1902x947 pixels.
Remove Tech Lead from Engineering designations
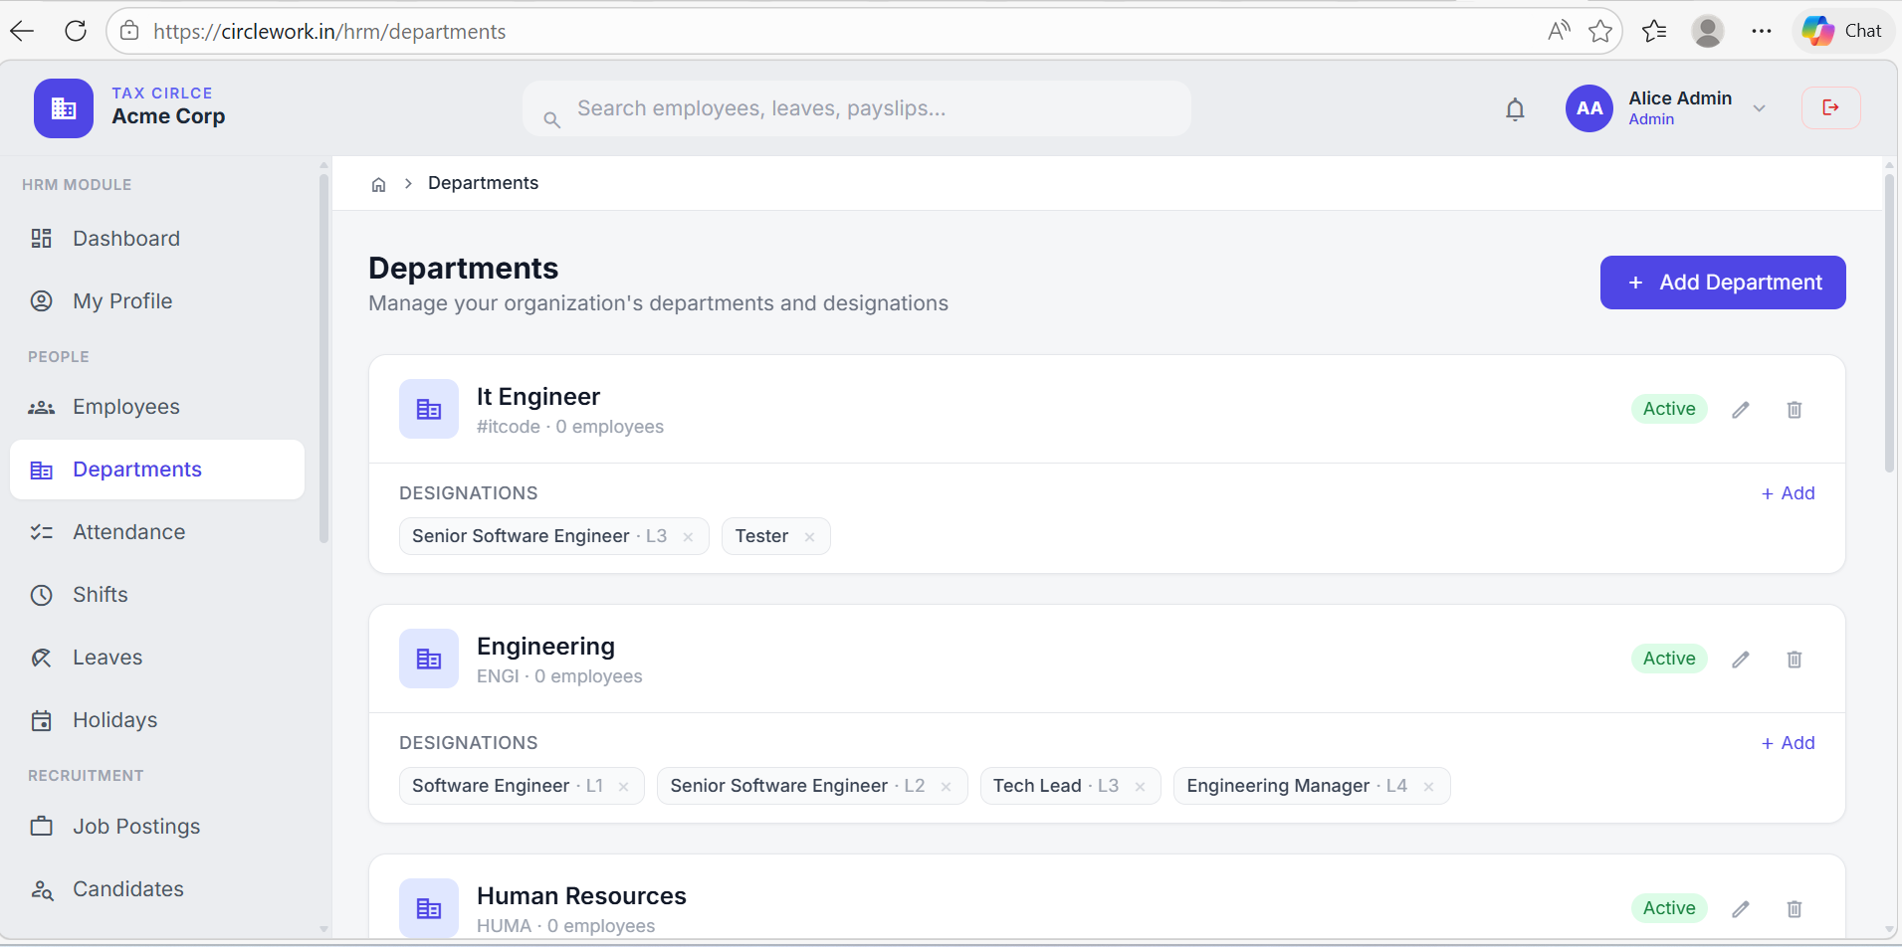tap(1140, 786)
